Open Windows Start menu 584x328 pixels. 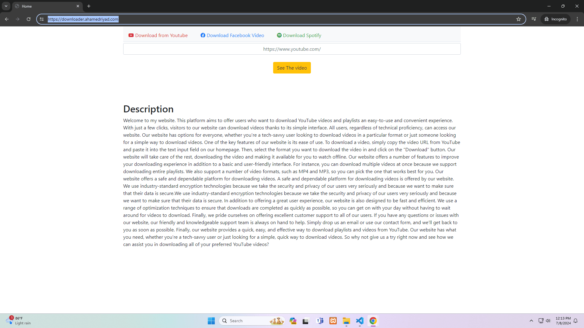coord(211,321)
